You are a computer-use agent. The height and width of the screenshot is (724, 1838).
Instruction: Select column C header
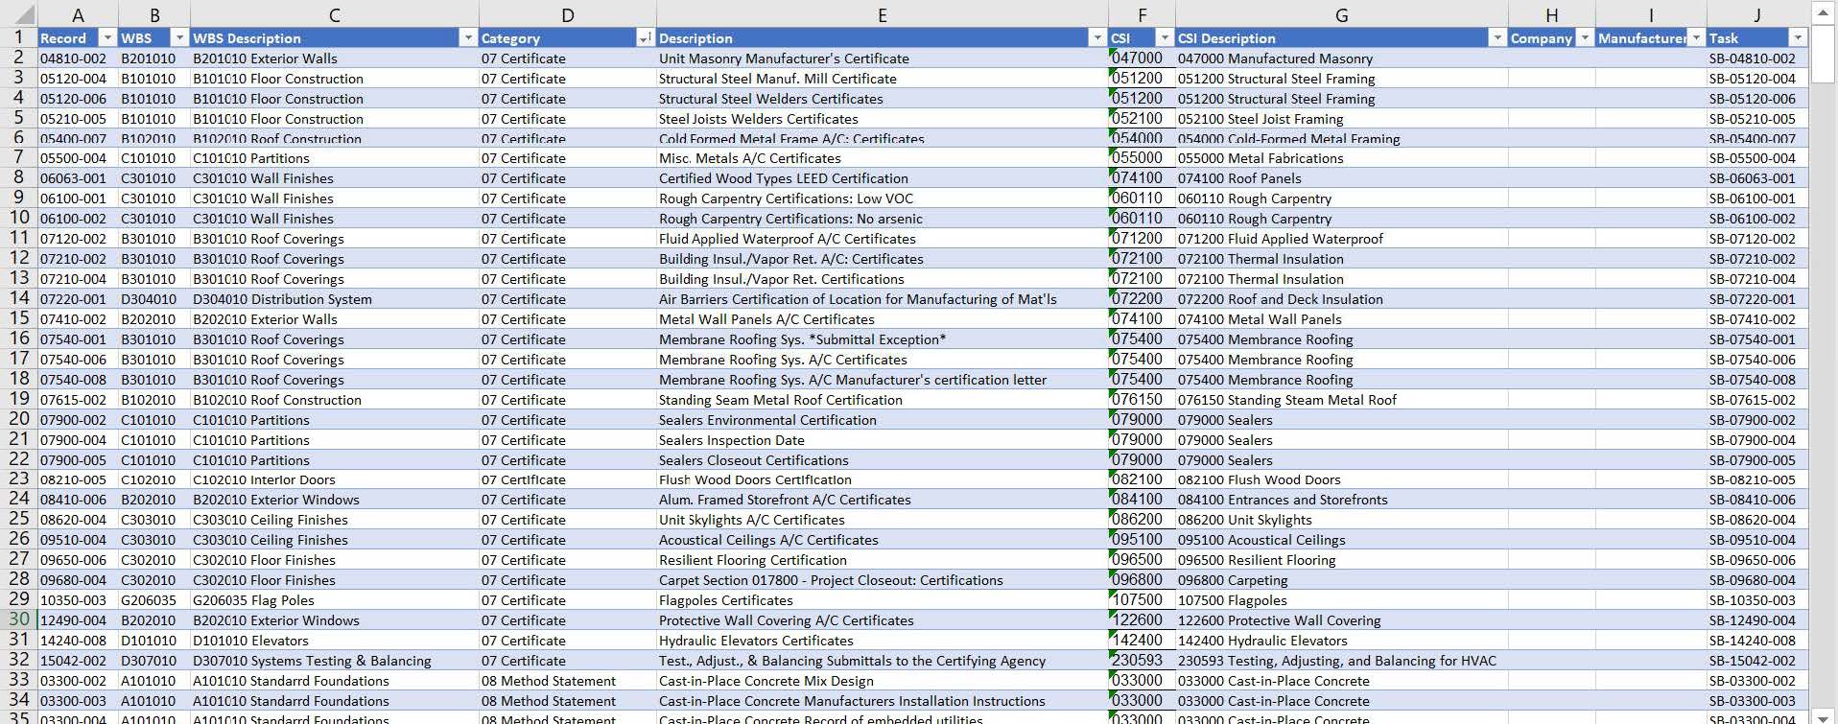pyautogui.click(x=334, y=14)
